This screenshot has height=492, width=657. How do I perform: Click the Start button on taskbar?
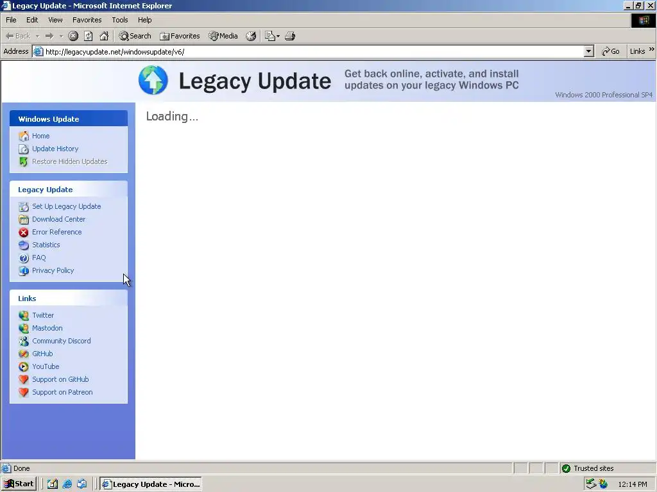click(x=19, y=484)
